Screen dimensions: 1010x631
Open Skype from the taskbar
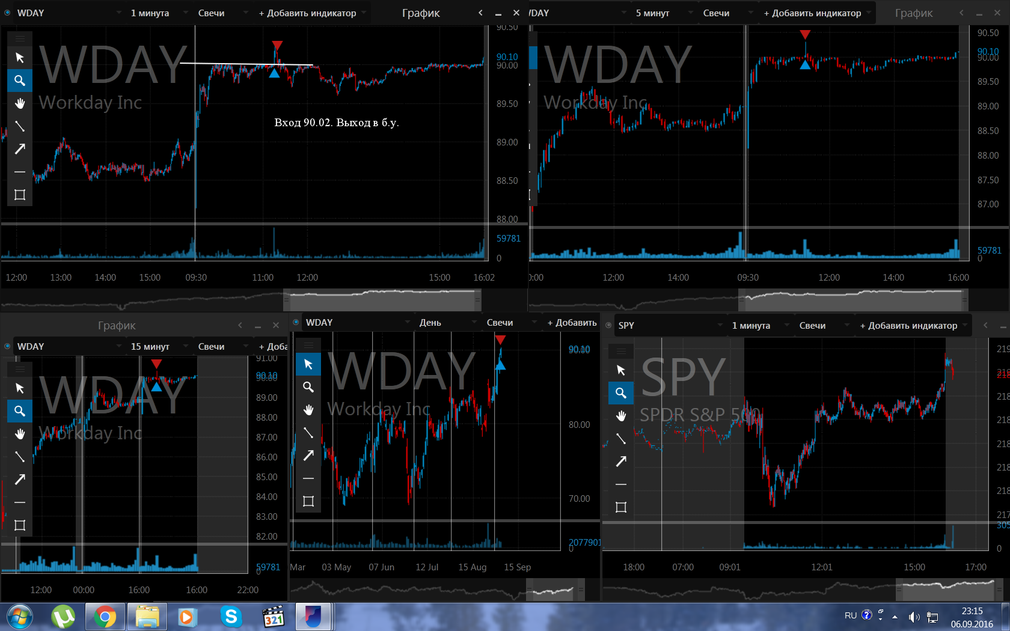click(231, 617)
